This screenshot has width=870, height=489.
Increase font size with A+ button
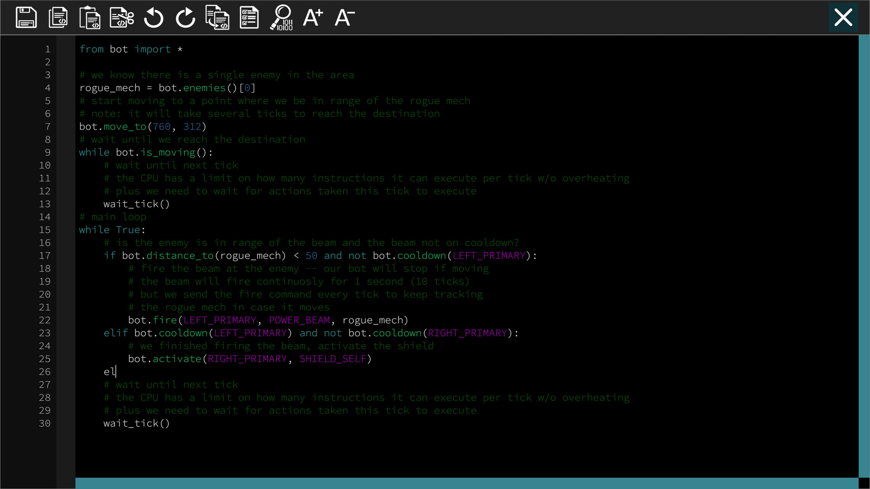[x=313, y=18]
